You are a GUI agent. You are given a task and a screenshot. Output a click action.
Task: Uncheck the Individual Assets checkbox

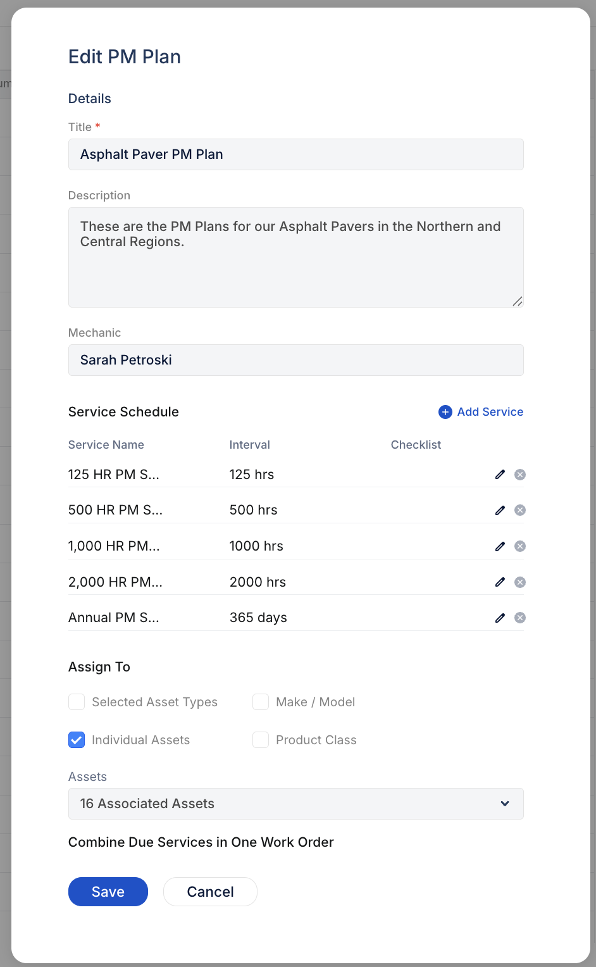[76, 740]
